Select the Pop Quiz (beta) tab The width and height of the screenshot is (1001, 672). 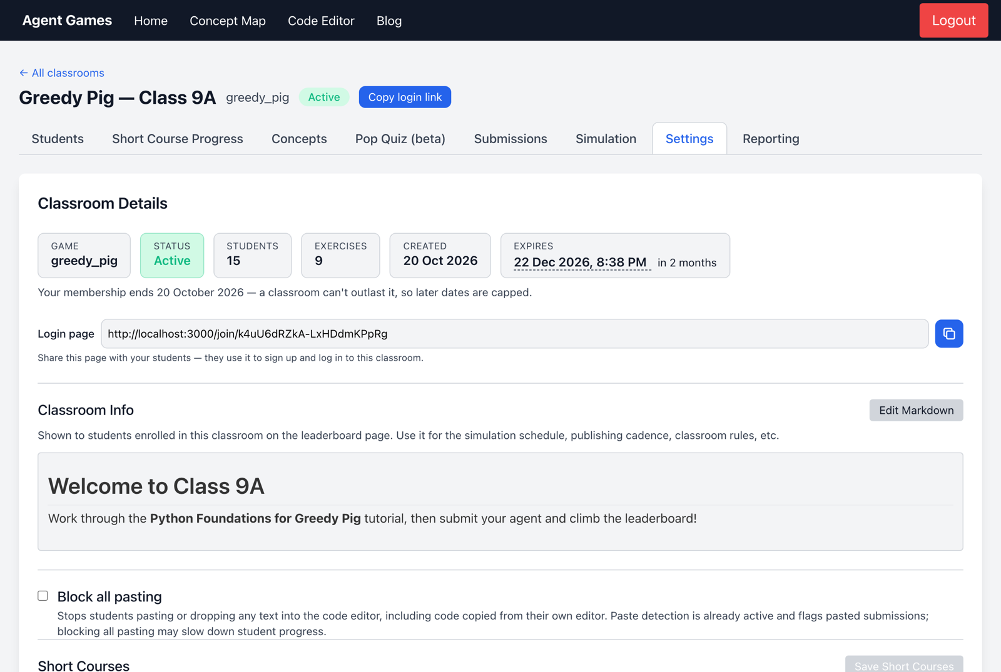point(400,139)
